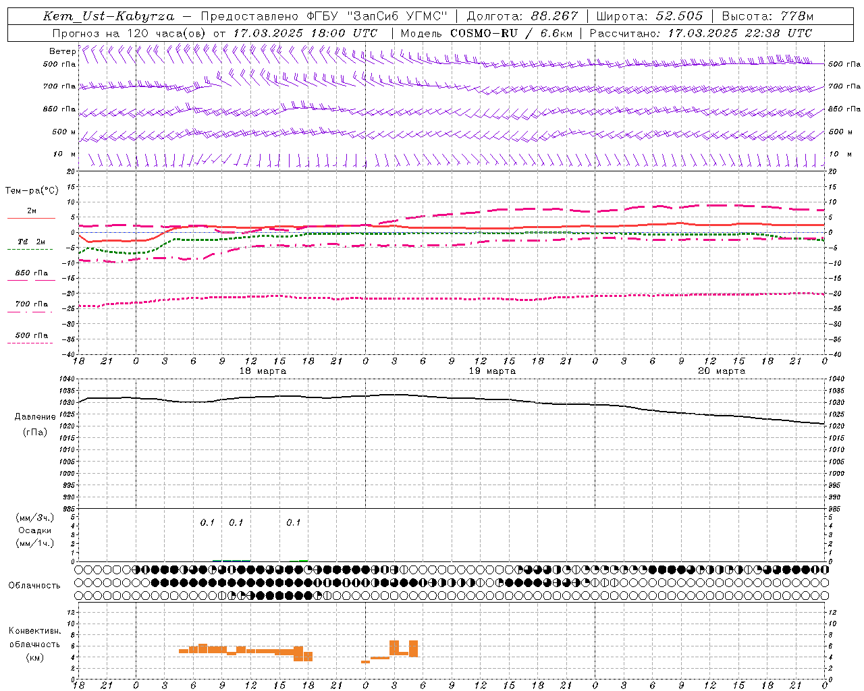
Task: Click the dashed line sample under Td 2м
Action: click(31, 250)
